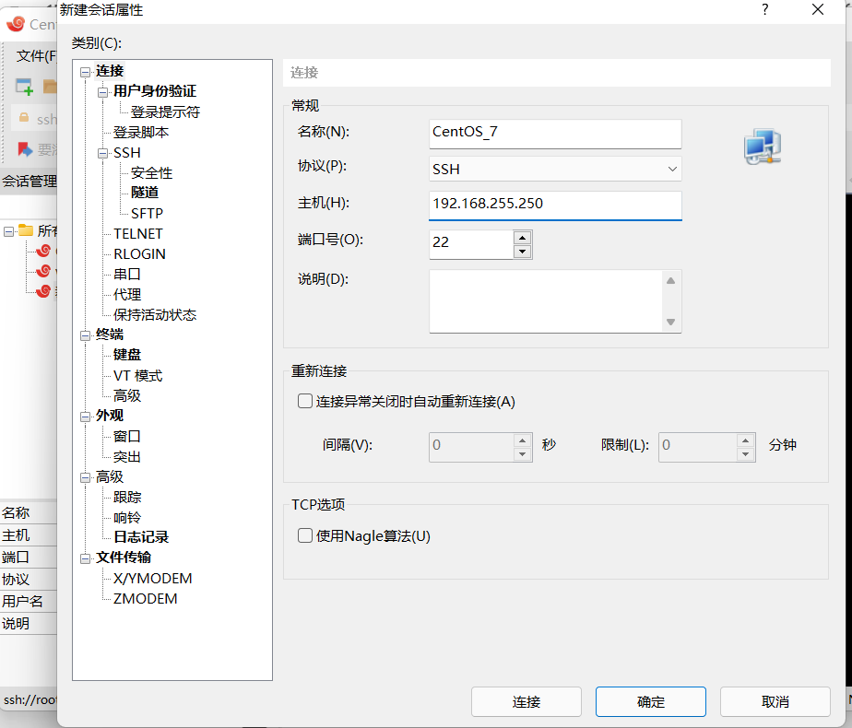Collapse the session manager root folder
Screen dimensions: 852x728
[8, 232]
